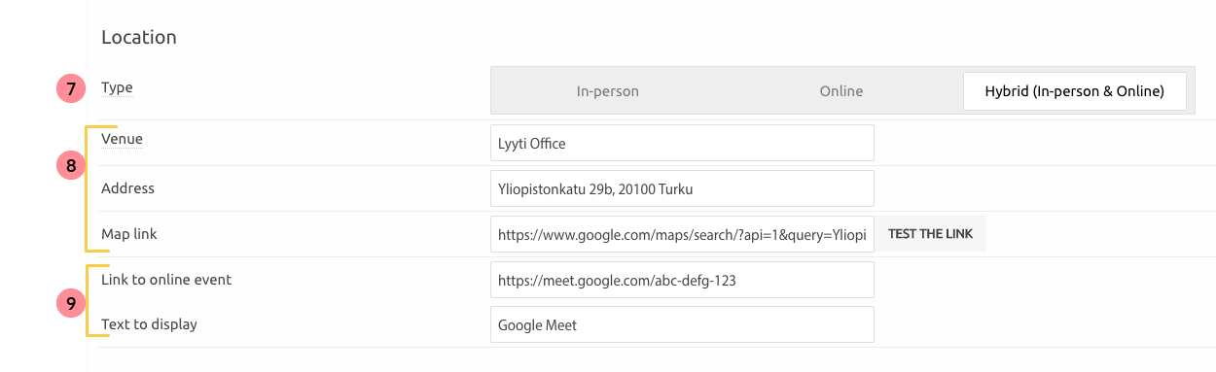Click the Address label
This screenshot has height=372, width=1216.
click(127, 188)
